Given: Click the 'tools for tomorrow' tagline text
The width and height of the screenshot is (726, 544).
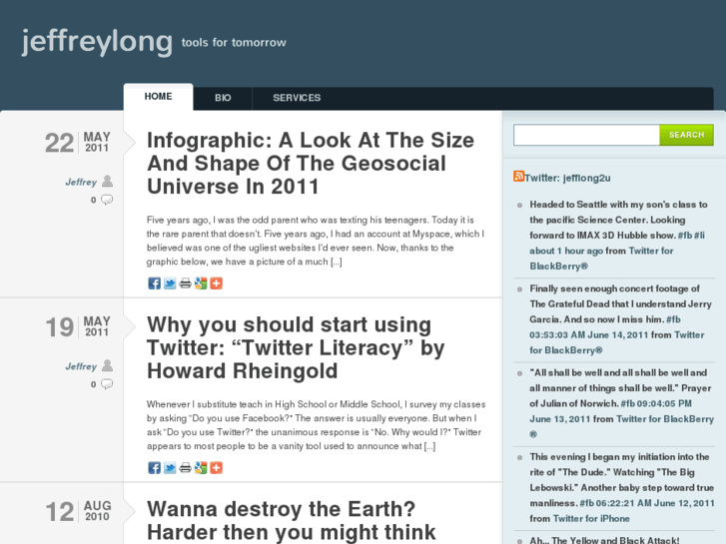Looking at the screenshot, I should coord(234,43).
